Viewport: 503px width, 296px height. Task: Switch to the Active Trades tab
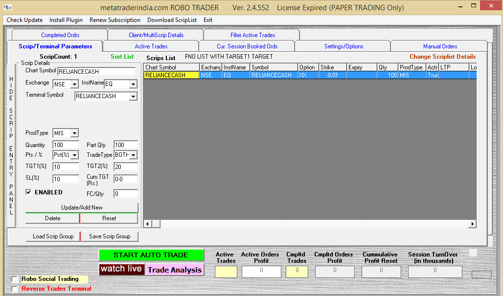tap(151, 46)
